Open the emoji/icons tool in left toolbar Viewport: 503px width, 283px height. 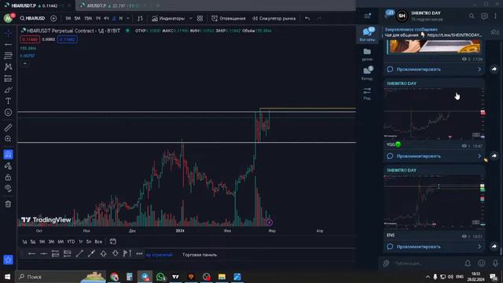(8, 112)
